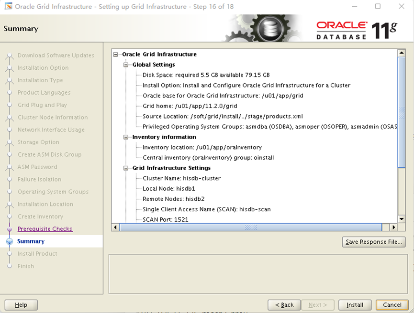Open Help for the installer
This screenshot has width=414, height=313.
tap(21, 305)
